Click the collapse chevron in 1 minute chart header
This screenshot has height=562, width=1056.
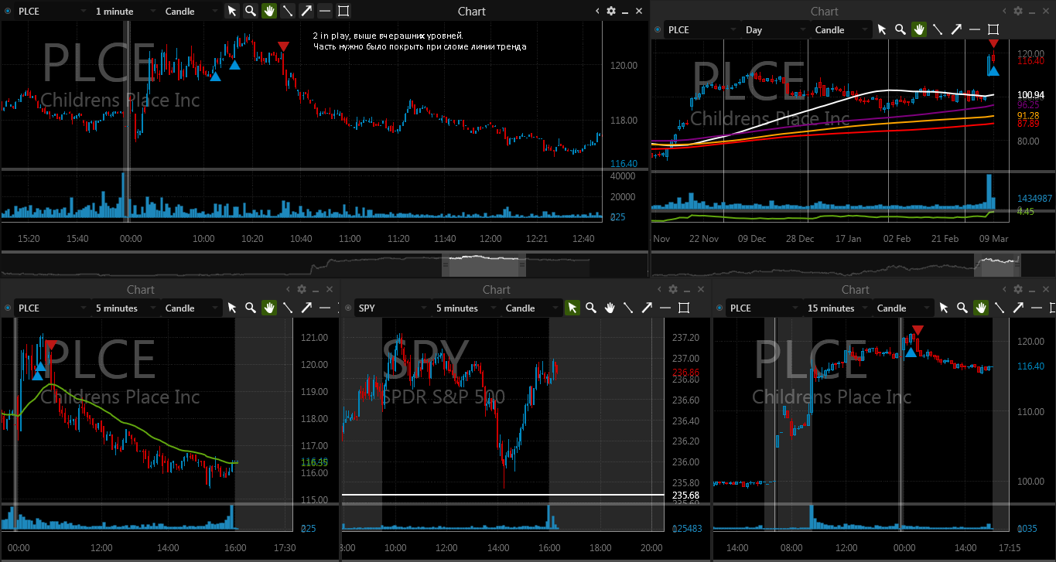click(x=597, y=11)
